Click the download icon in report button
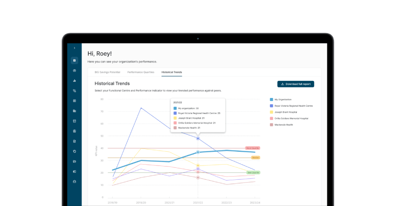The image size is (396, 206). tap(282, 84)
